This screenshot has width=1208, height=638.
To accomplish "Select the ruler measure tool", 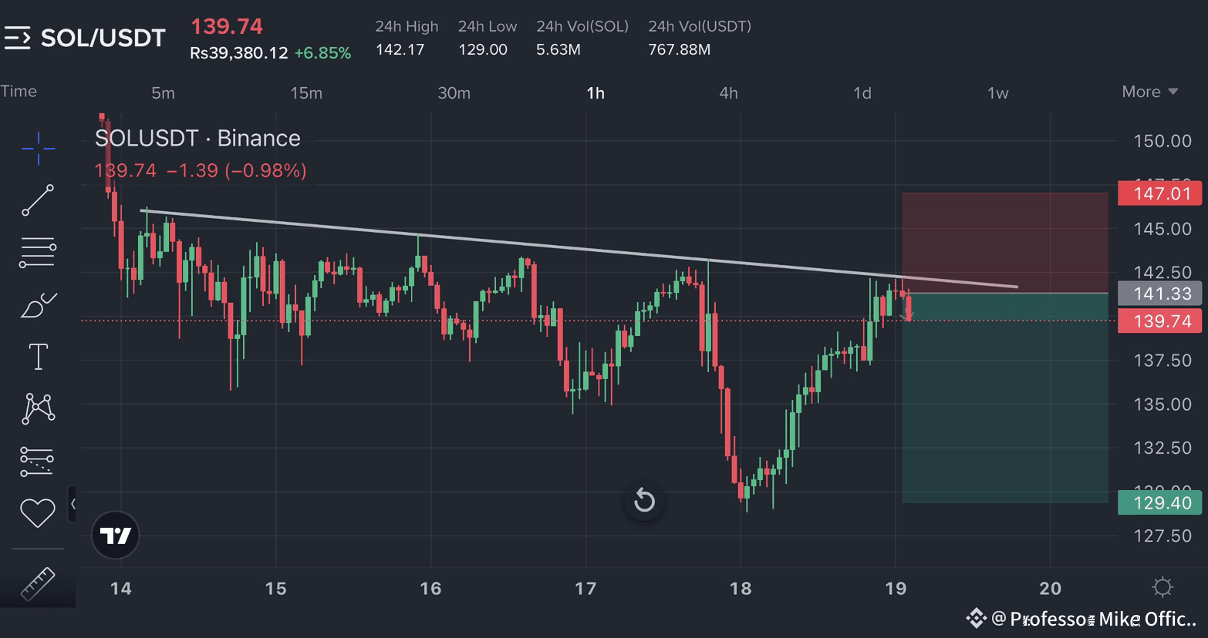I will (38, 584).
